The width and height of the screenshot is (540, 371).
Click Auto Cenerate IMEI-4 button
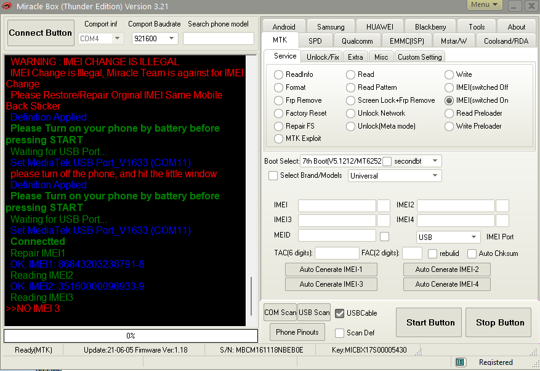coord(446,284)
